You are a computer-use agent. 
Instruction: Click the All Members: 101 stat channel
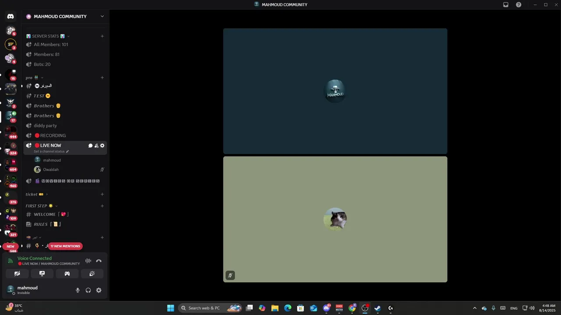pyautogui.click(x=65, y=45)
